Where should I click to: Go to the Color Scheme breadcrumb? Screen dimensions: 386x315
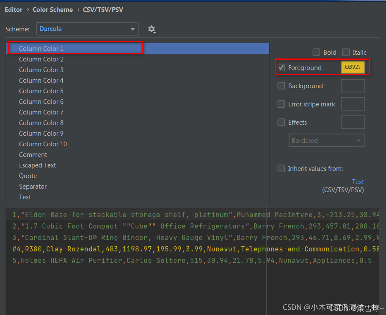(x=52, y=10)
